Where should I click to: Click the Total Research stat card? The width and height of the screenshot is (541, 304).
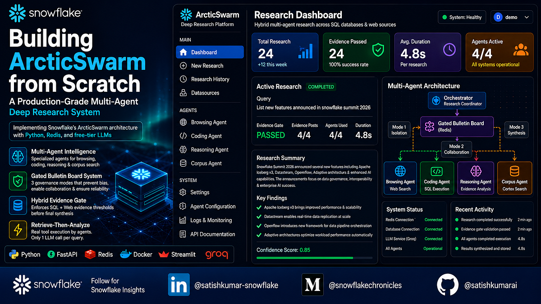coord(285,52)
